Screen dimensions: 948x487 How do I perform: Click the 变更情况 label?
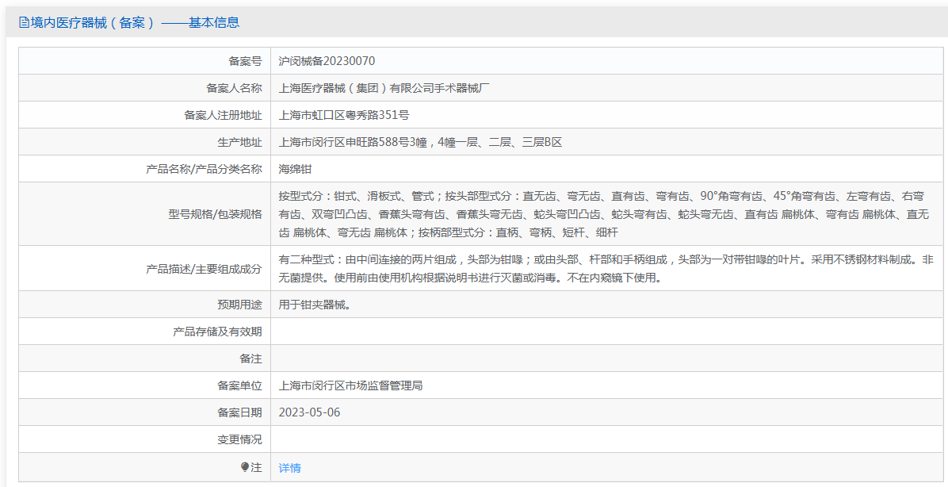coord(239,440)
